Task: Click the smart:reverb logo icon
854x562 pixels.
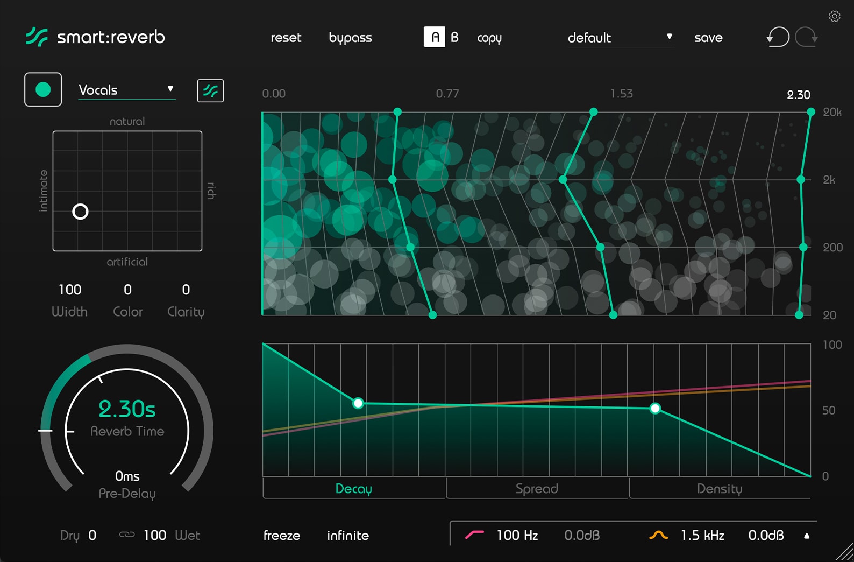Action: pyautogui.click(x=37, y=37)
